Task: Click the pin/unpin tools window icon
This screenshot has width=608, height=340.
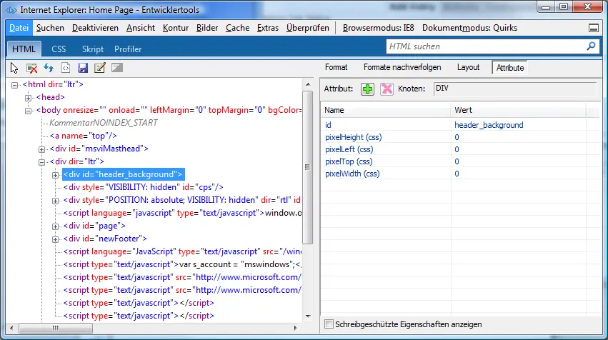Action: pos(593,28)
